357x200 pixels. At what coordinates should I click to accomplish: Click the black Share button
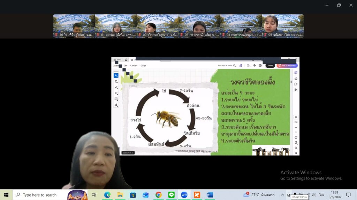pos(270,66)
